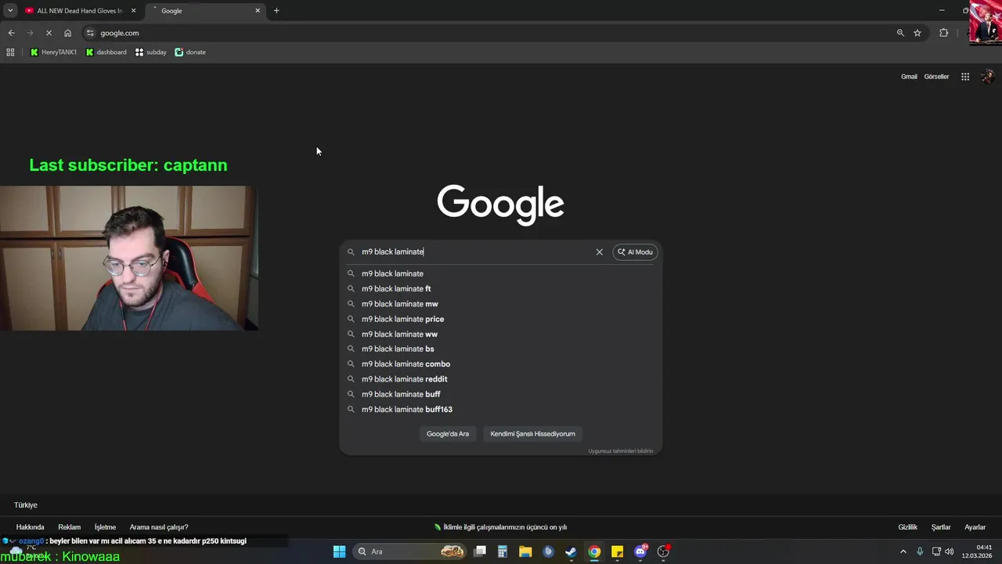Click the Google'da Ara button
This screenshot has height=564, width=1002.
(448, 434)
